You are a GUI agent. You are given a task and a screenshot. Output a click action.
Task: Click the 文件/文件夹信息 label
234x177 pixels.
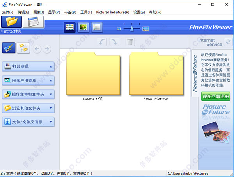click(27, 122)
